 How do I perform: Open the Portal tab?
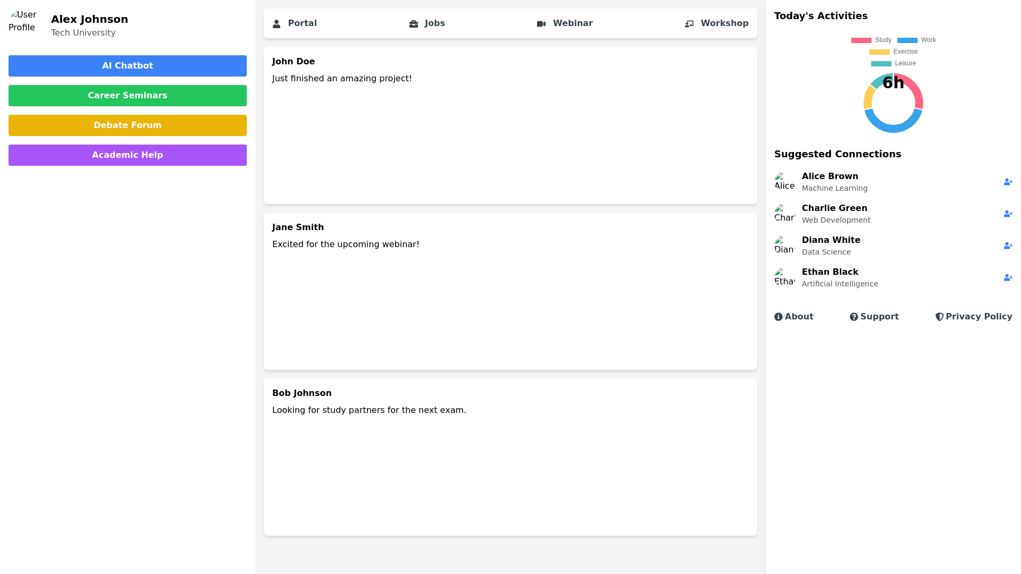pos(295,23)
